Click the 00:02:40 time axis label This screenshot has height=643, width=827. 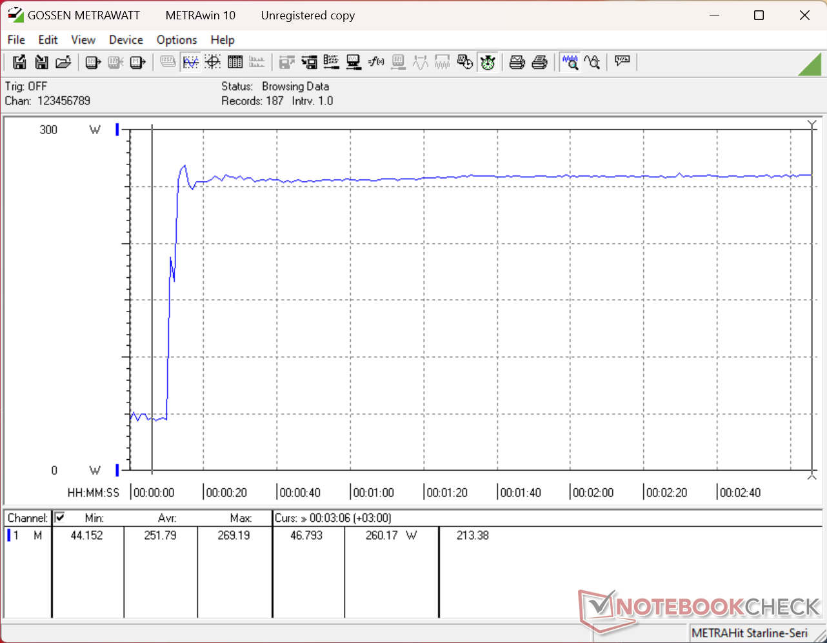(x=740, y=493)
